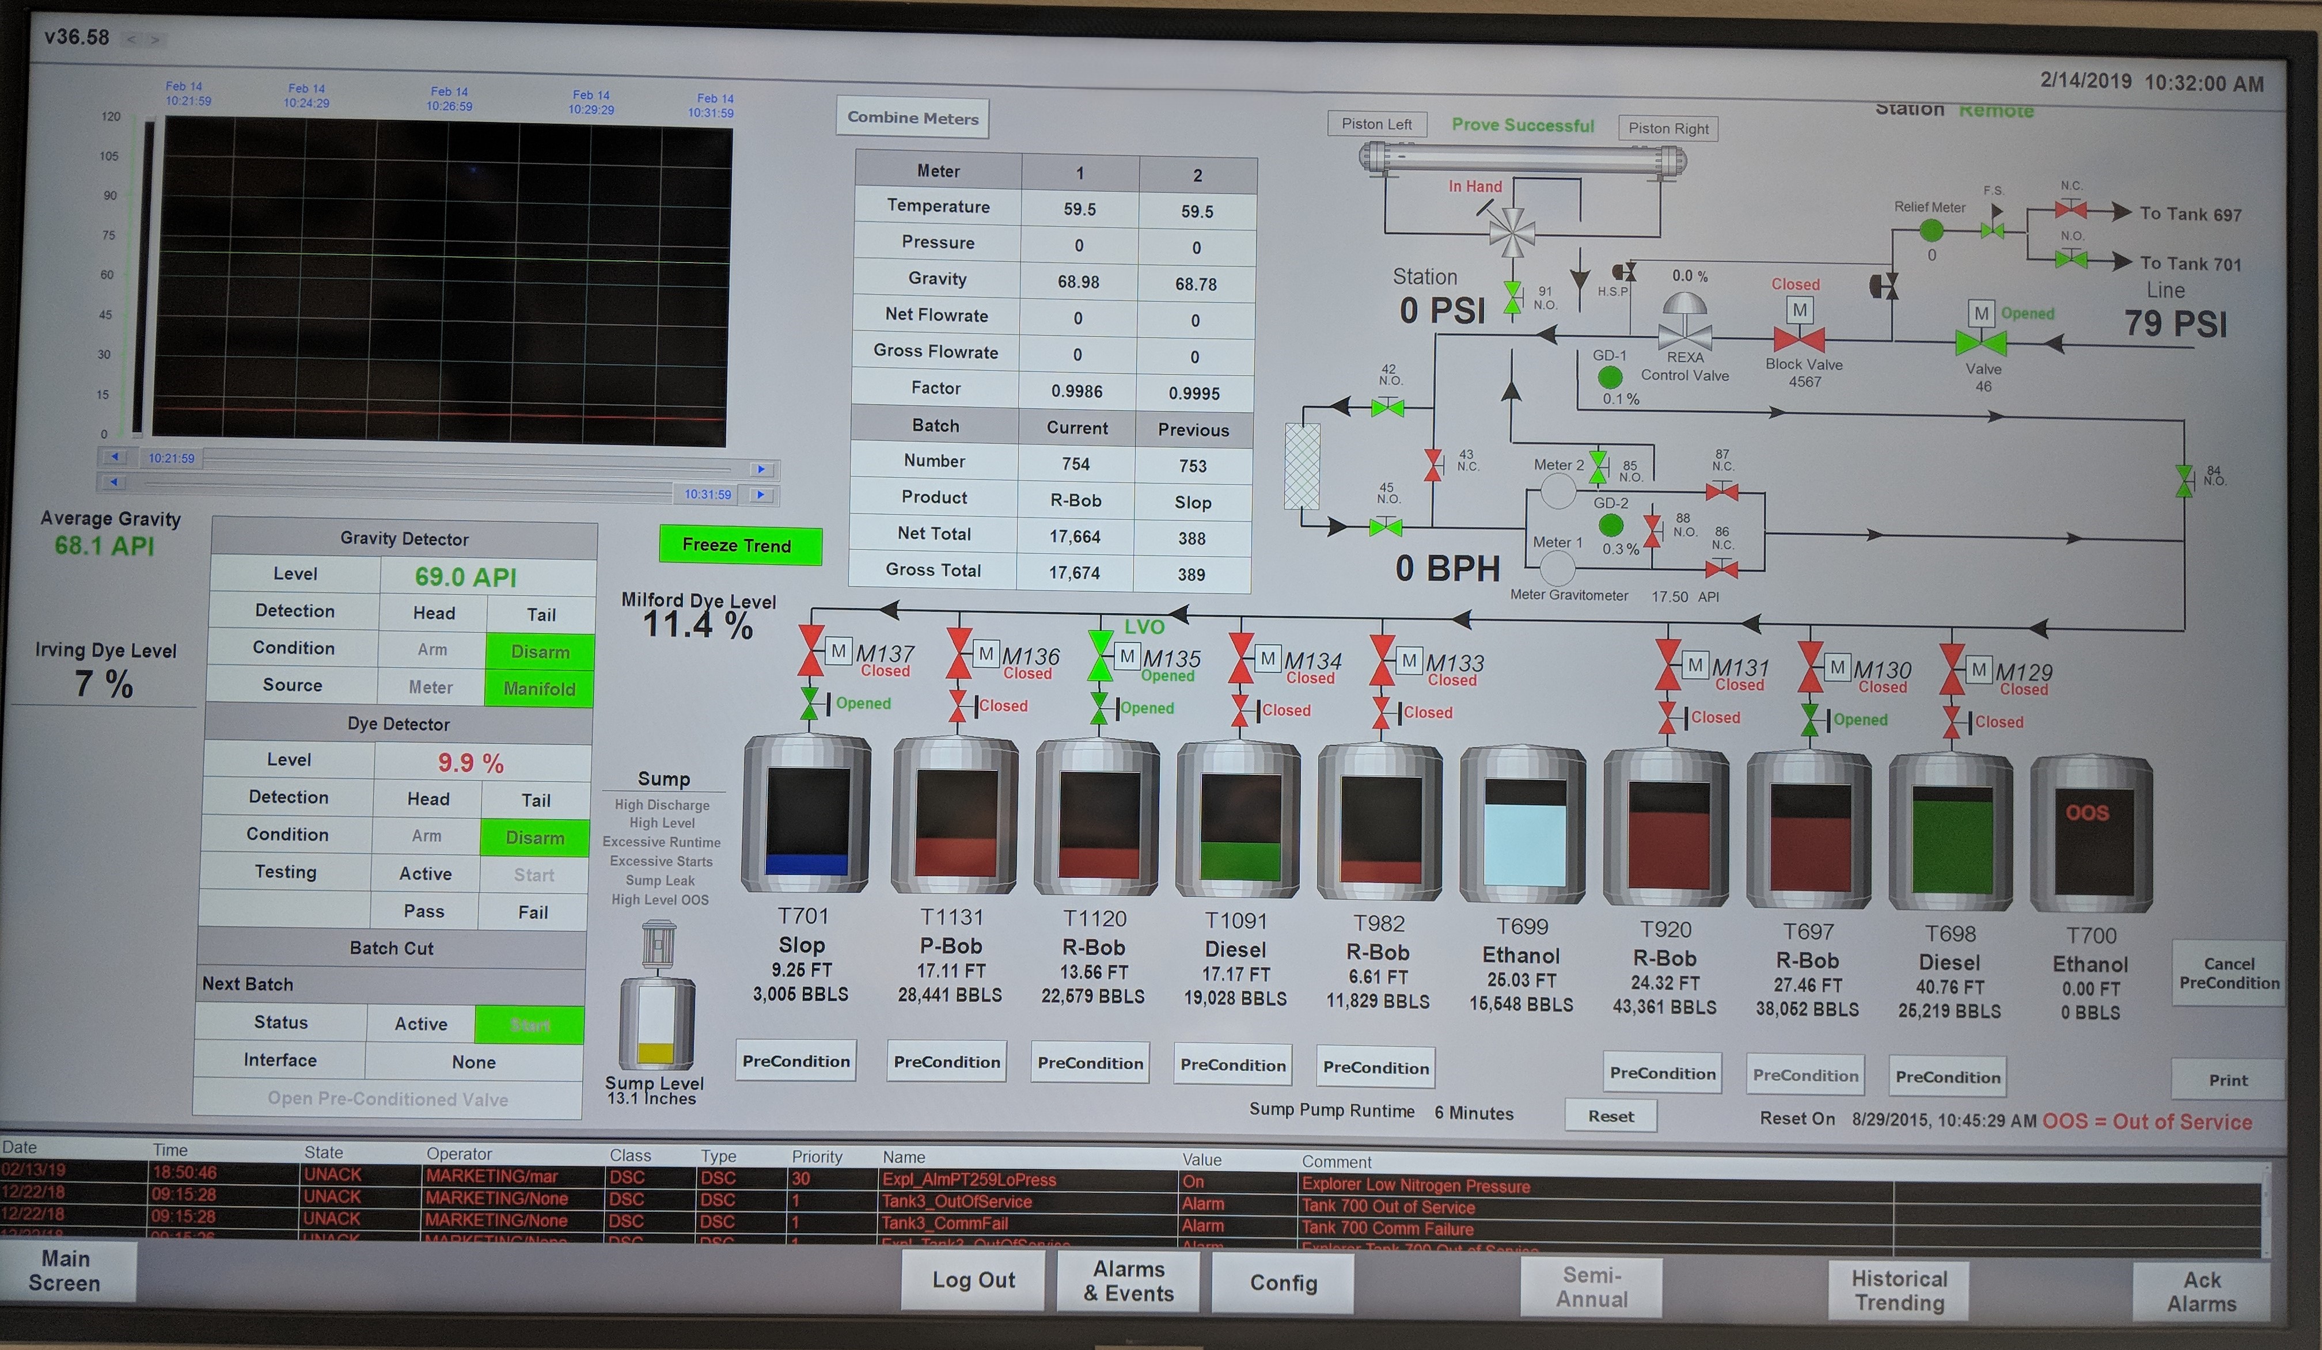
Task: Click the version forward arrow next to v36.58
Action: point(155,40)
